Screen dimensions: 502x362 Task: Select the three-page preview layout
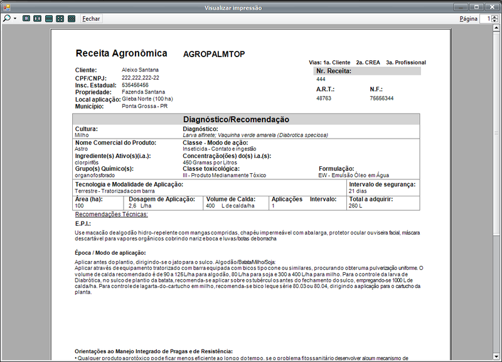(49, 19)
